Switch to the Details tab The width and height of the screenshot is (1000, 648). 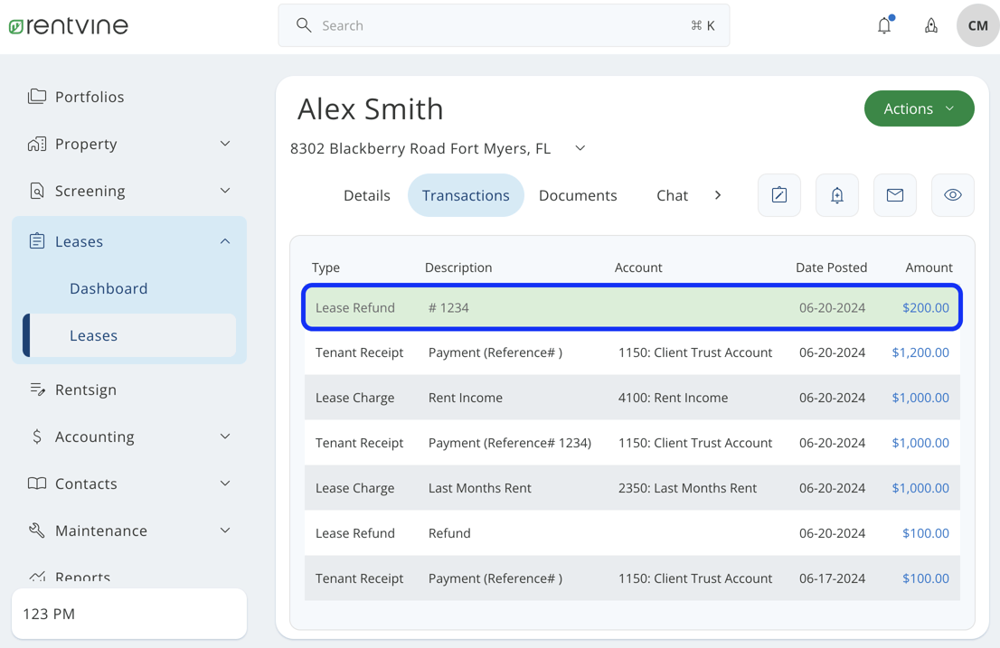click(366, 195)
